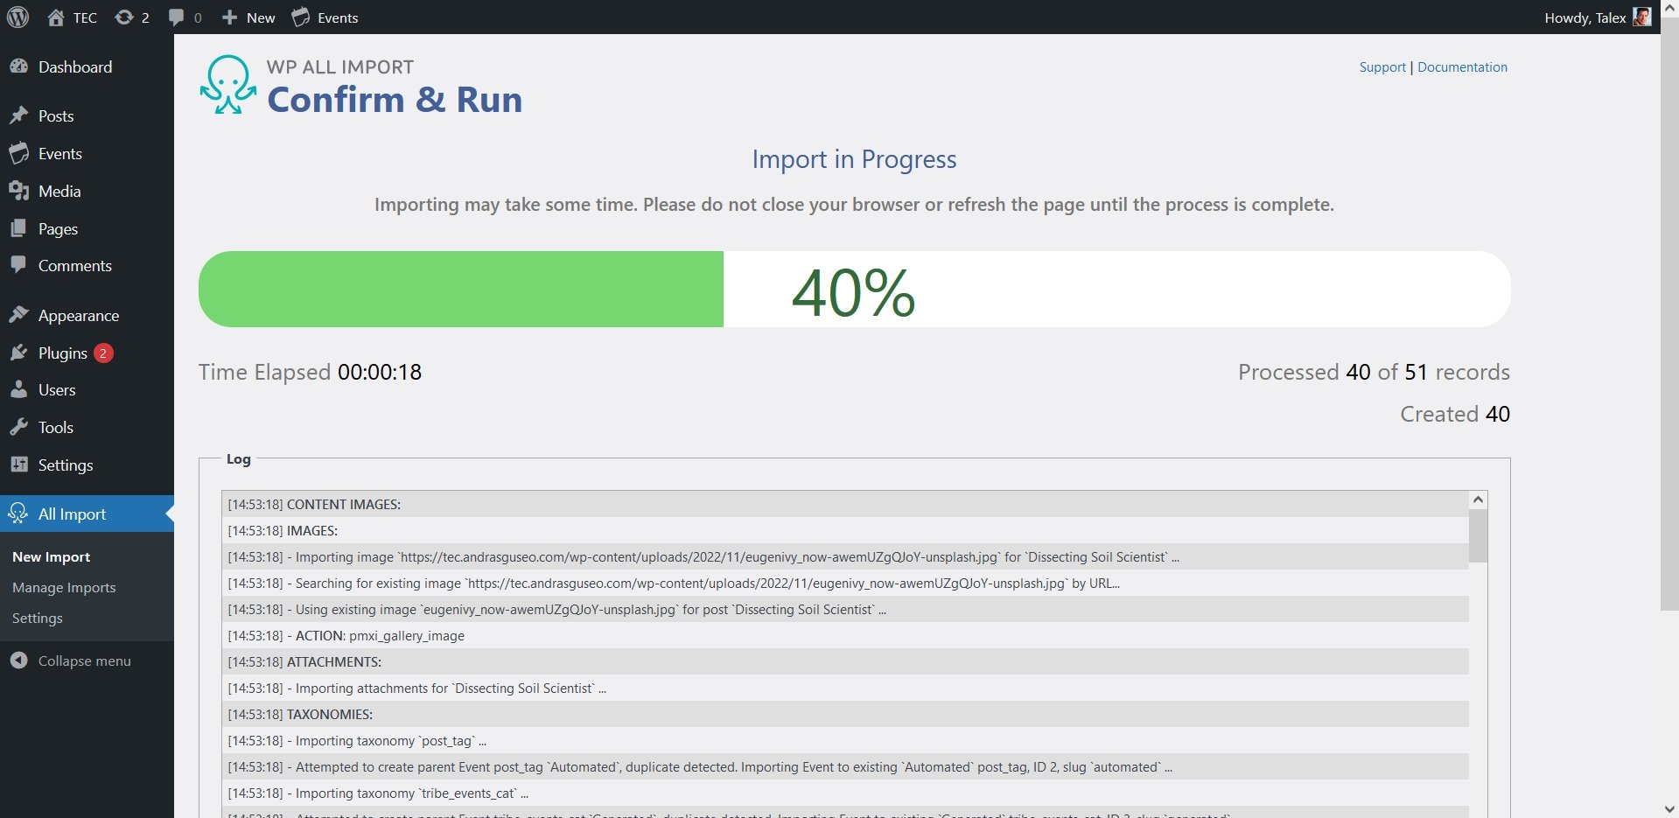Open Events in the top admin bar

pos(325,17)
